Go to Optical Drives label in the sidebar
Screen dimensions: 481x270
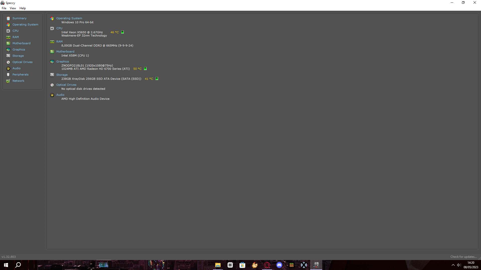click(x=23, y=62)
